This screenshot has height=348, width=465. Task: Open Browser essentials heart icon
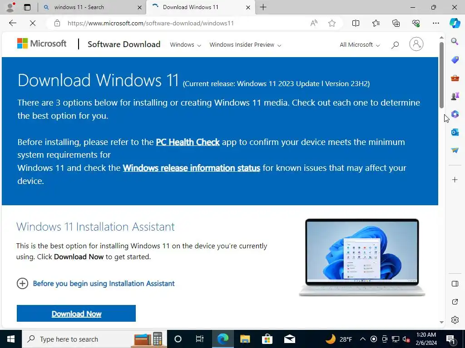tap(416, 23)
